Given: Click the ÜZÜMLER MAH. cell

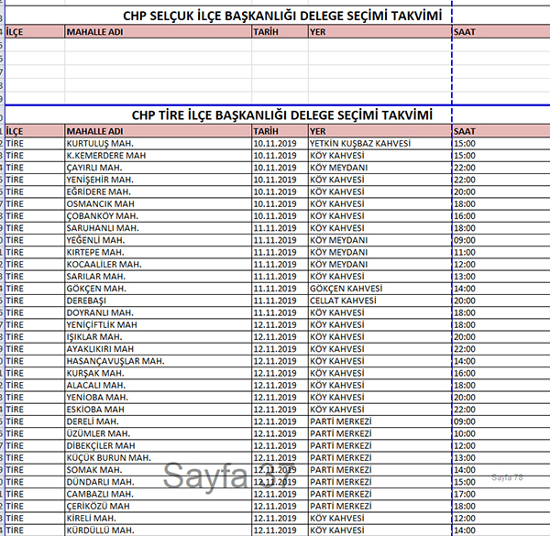Looking at the screenshot, I should click(x=159, y=433).
